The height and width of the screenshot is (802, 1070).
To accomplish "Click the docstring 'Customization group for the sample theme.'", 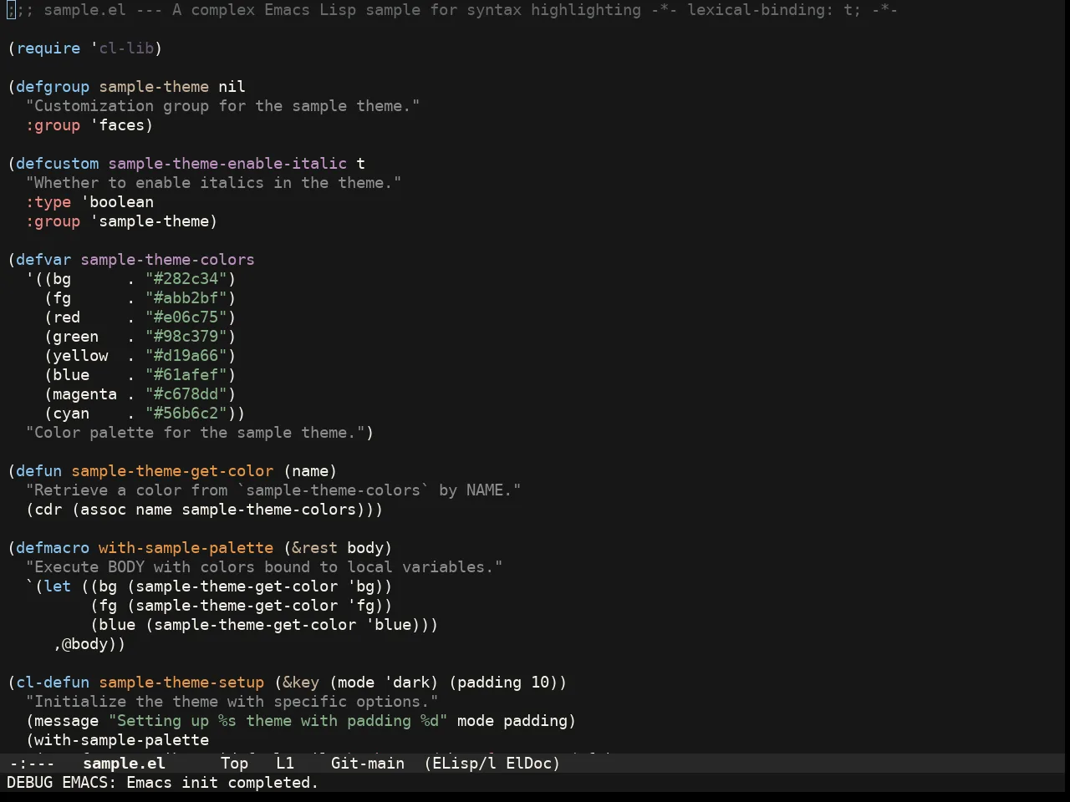I will 223,106.
